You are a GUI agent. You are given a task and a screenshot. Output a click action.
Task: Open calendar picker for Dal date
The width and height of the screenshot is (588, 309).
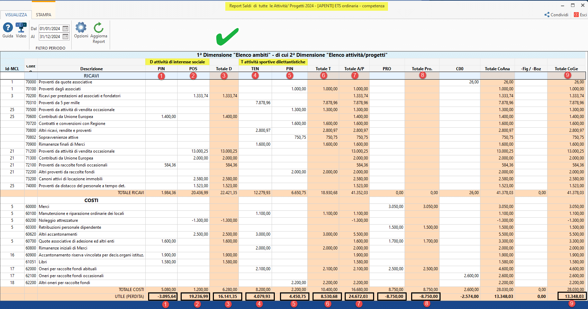click(x=65, y=29)
